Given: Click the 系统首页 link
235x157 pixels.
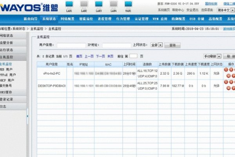Looking at the screenshot, I should [x=164, y=10].
